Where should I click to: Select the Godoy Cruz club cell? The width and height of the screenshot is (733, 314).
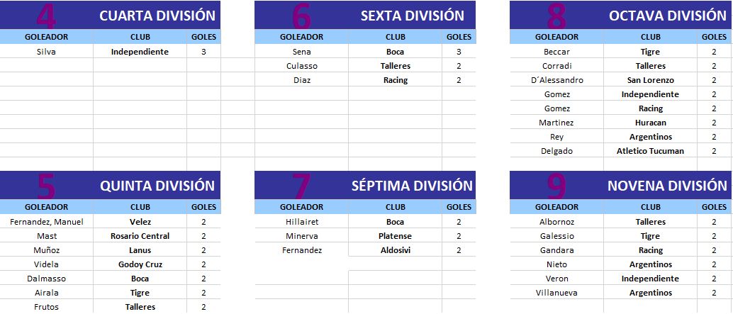(140, 264)
